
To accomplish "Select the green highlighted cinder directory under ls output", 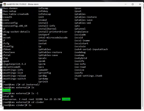I will pos(6,90).
